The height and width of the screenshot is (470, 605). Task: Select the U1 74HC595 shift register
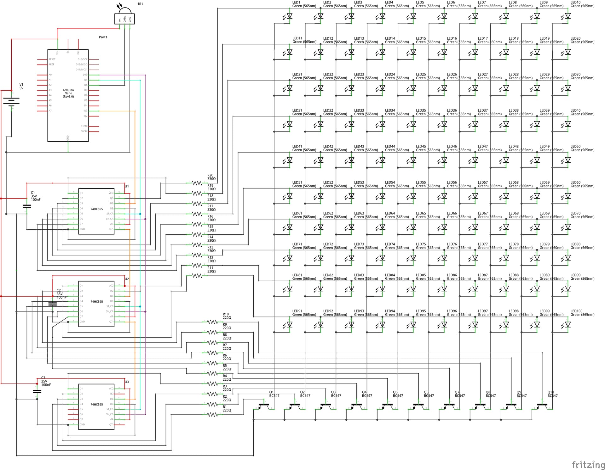click(x=96, y=209)
